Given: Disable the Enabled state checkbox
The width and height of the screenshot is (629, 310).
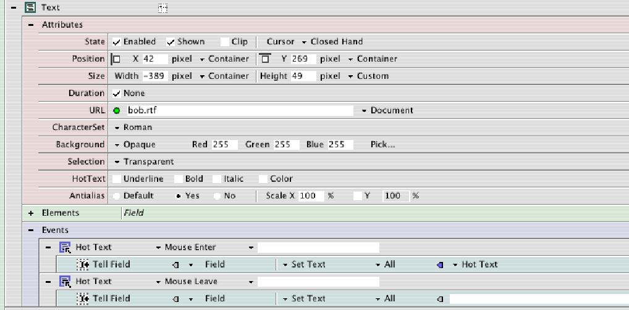Looking at the screenshot, I should 117,42.
